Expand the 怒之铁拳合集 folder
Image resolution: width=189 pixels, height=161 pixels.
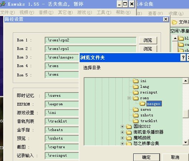pos(122,144)
